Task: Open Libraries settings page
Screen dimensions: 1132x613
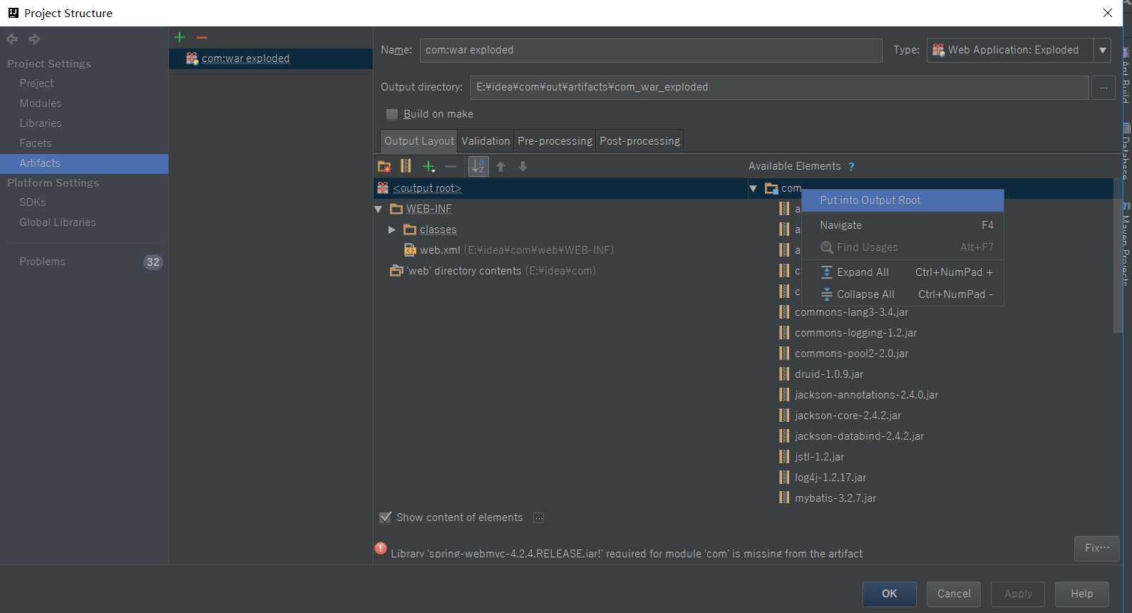Action: [41, 123]
